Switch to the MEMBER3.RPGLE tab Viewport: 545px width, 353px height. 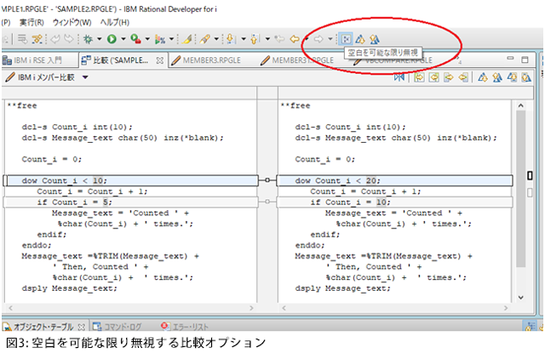pos(206,60)
